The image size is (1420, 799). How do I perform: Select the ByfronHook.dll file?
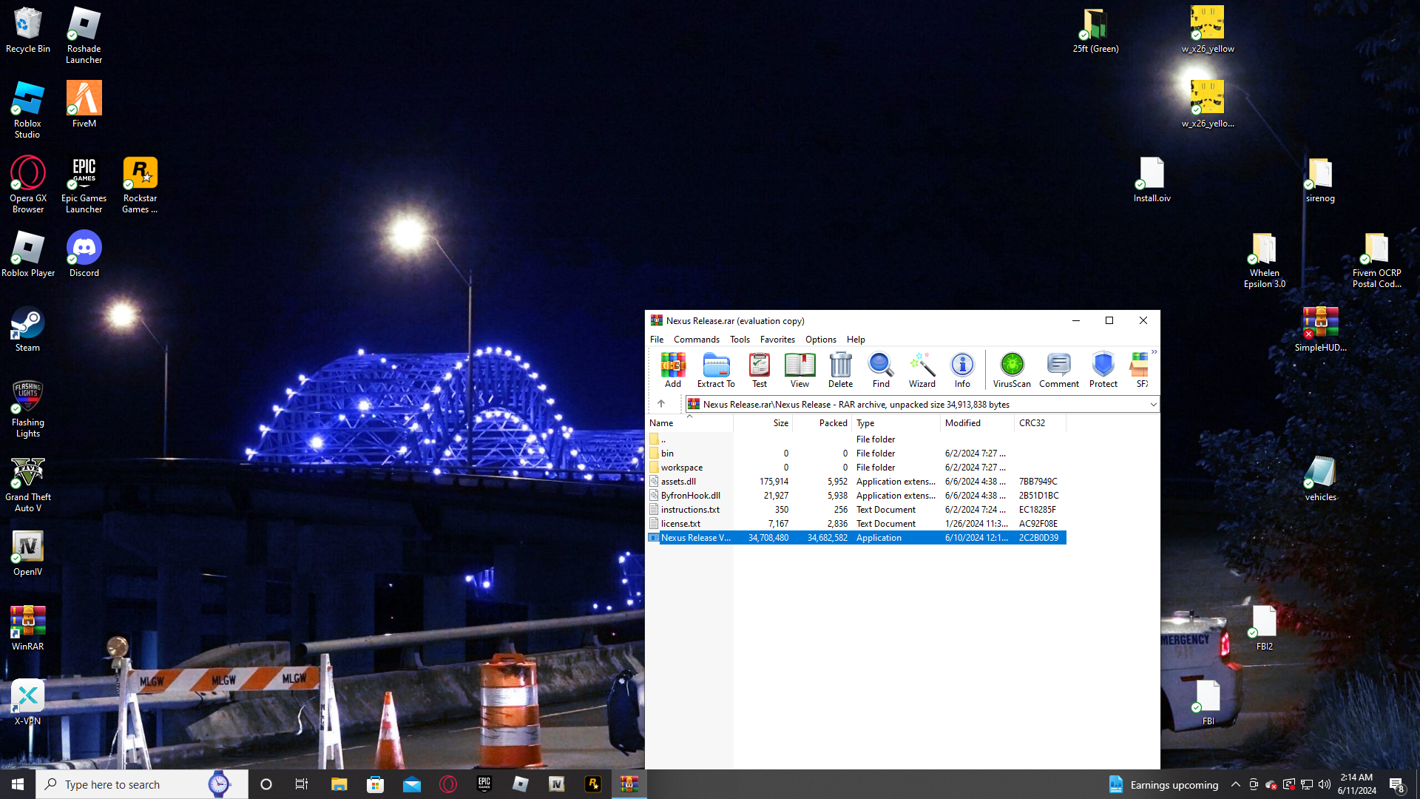point(690,496)
